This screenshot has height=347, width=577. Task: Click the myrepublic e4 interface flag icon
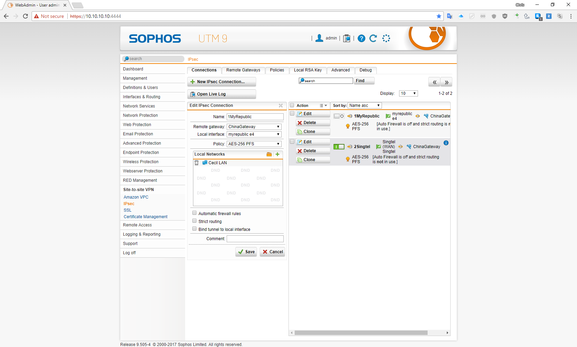point(388,116)
